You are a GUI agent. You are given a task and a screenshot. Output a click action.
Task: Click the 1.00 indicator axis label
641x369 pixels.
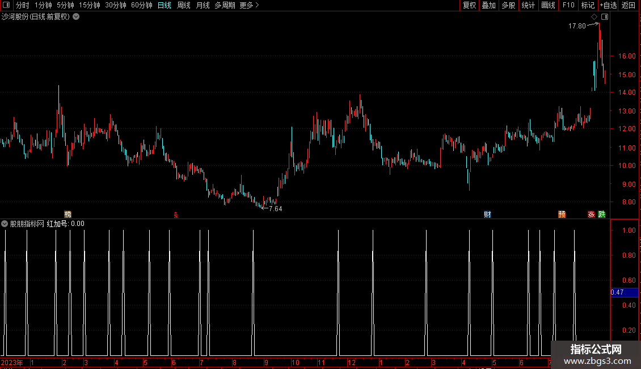point(629,230)
